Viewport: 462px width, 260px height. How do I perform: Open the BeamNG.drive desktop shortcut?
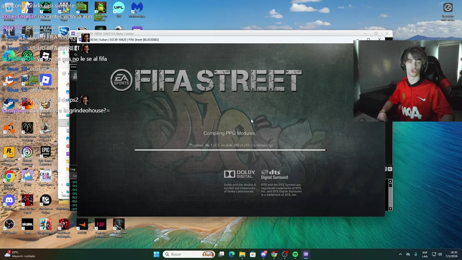coord(9,130)
